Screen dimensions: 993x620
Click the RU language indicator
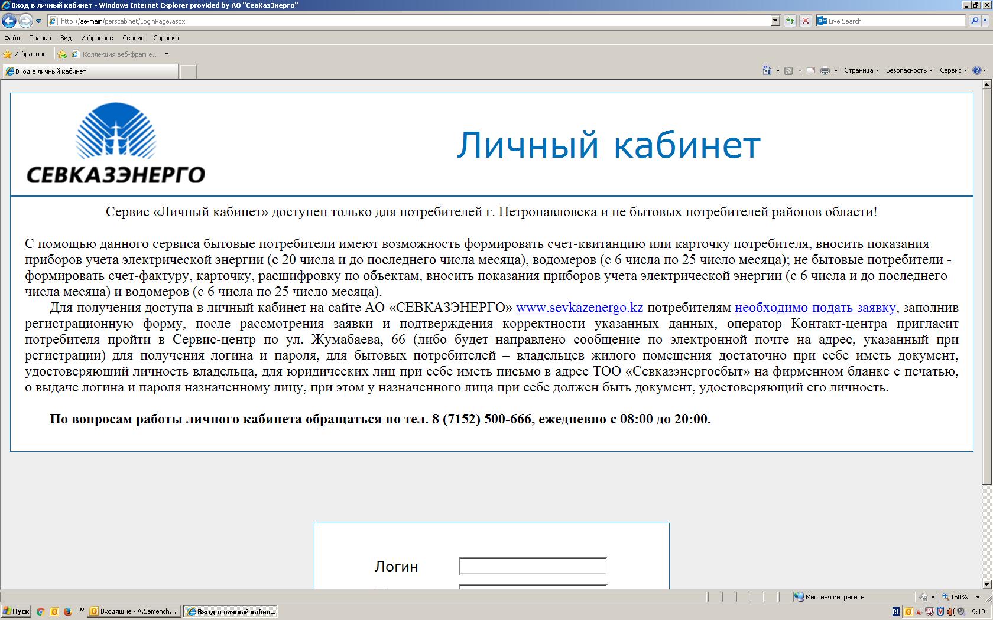896,612
